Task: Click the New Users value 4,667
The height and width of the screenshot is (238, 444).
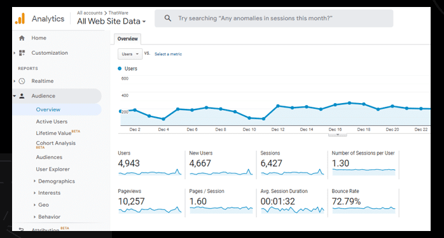Action: (x=200, y=164)
